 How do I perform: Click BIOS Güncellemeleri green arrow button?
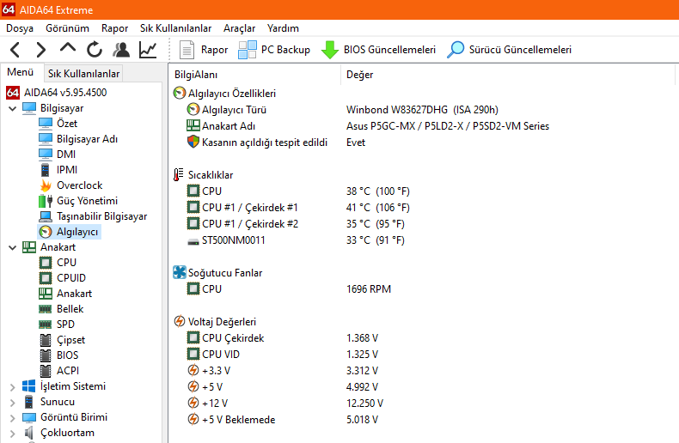pyautogui.click(x=378, y=50)
